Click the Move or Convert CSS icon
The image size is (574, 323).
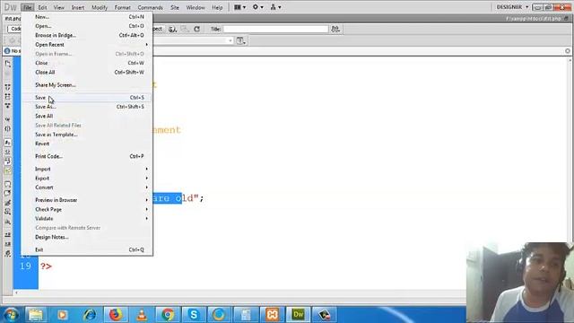8,222
